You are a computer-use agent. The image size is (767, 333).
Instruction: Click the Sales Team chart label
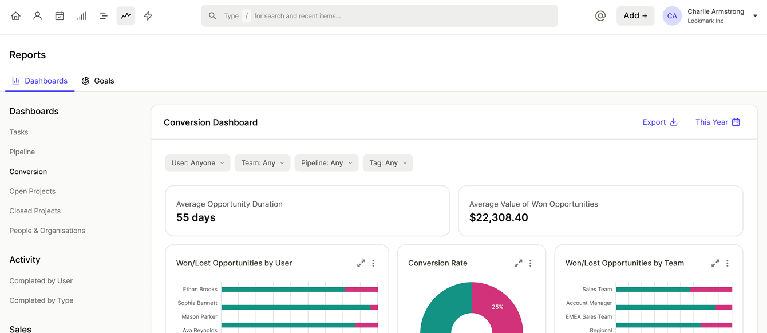[597, 290]
